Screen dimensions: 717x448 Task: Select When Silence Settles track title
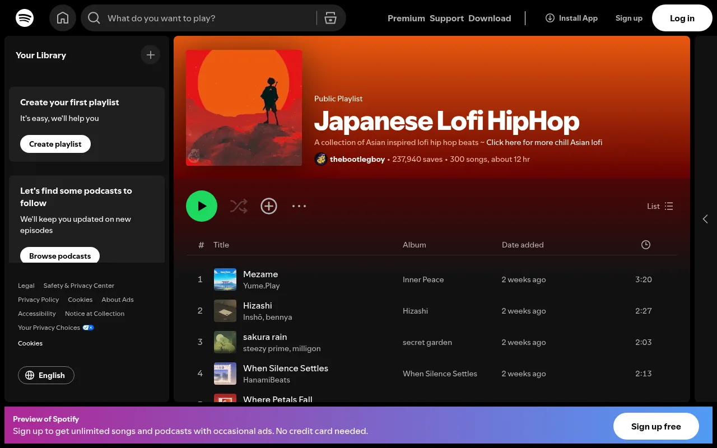286,368
